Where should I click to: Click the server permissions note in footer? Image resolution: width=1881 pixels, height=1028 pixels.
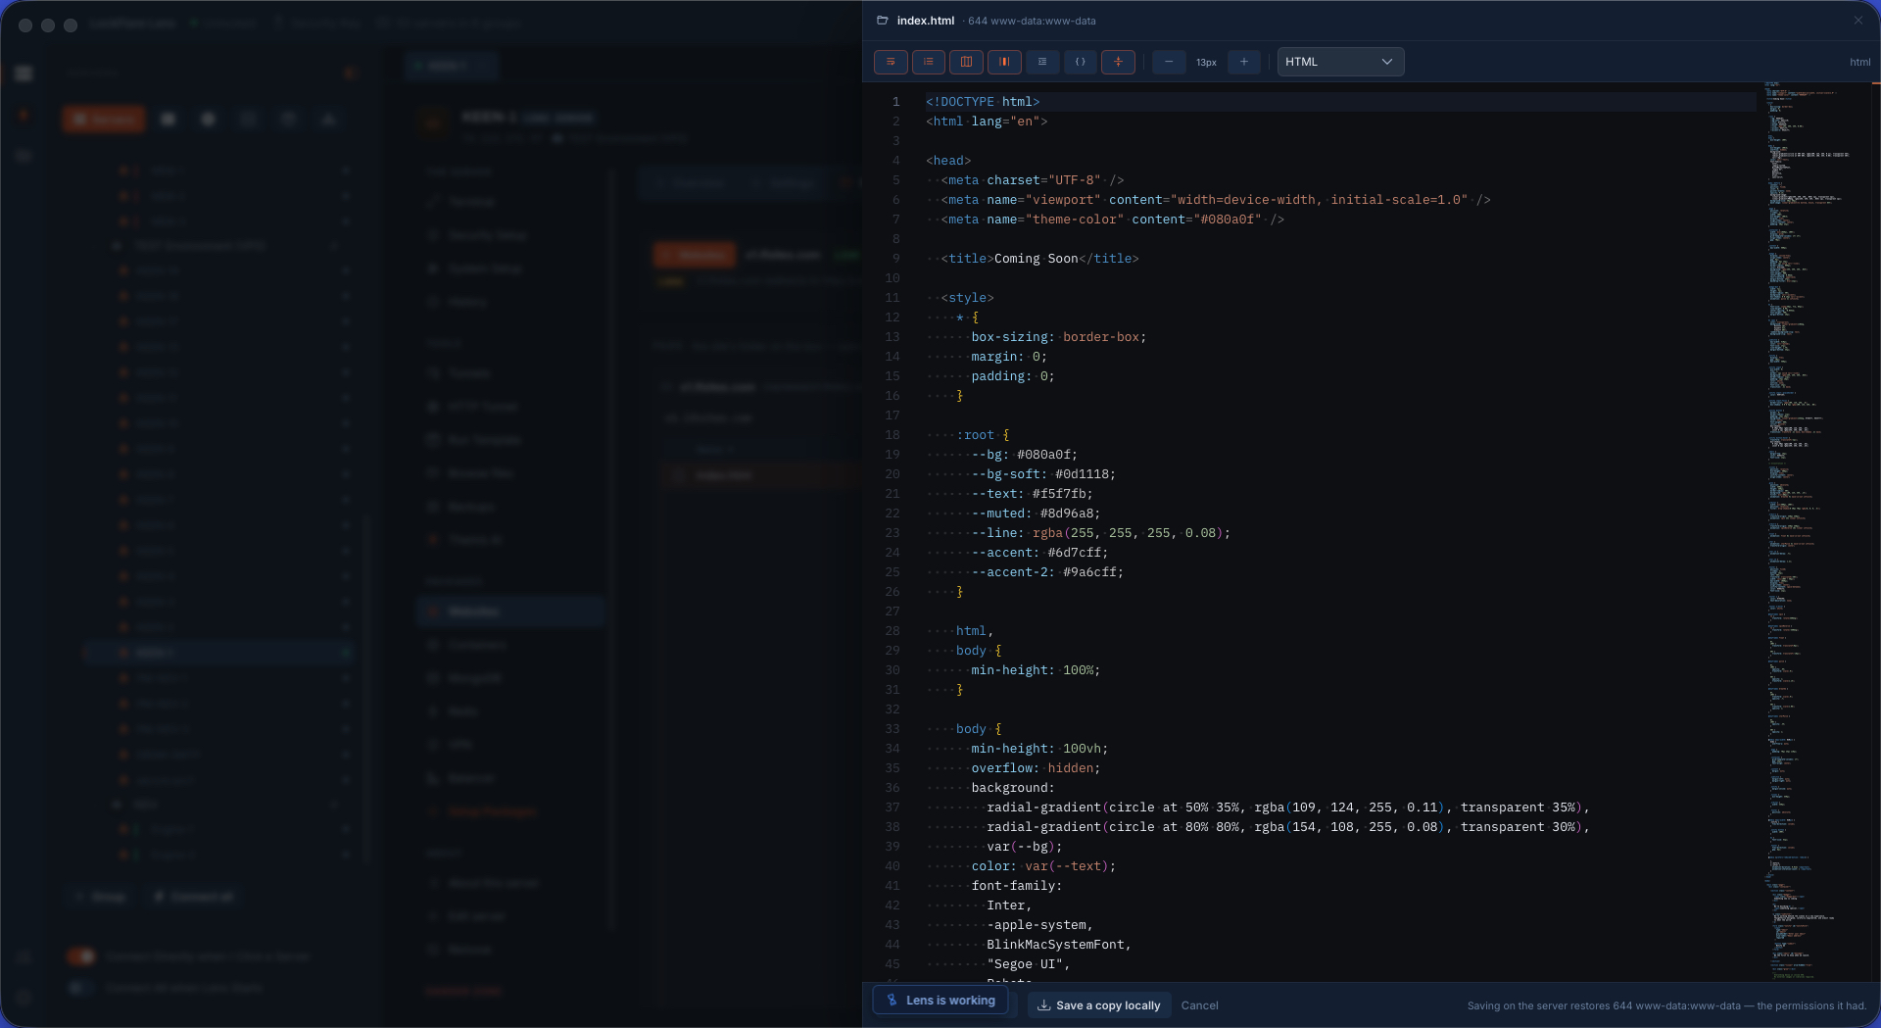1666,1005
